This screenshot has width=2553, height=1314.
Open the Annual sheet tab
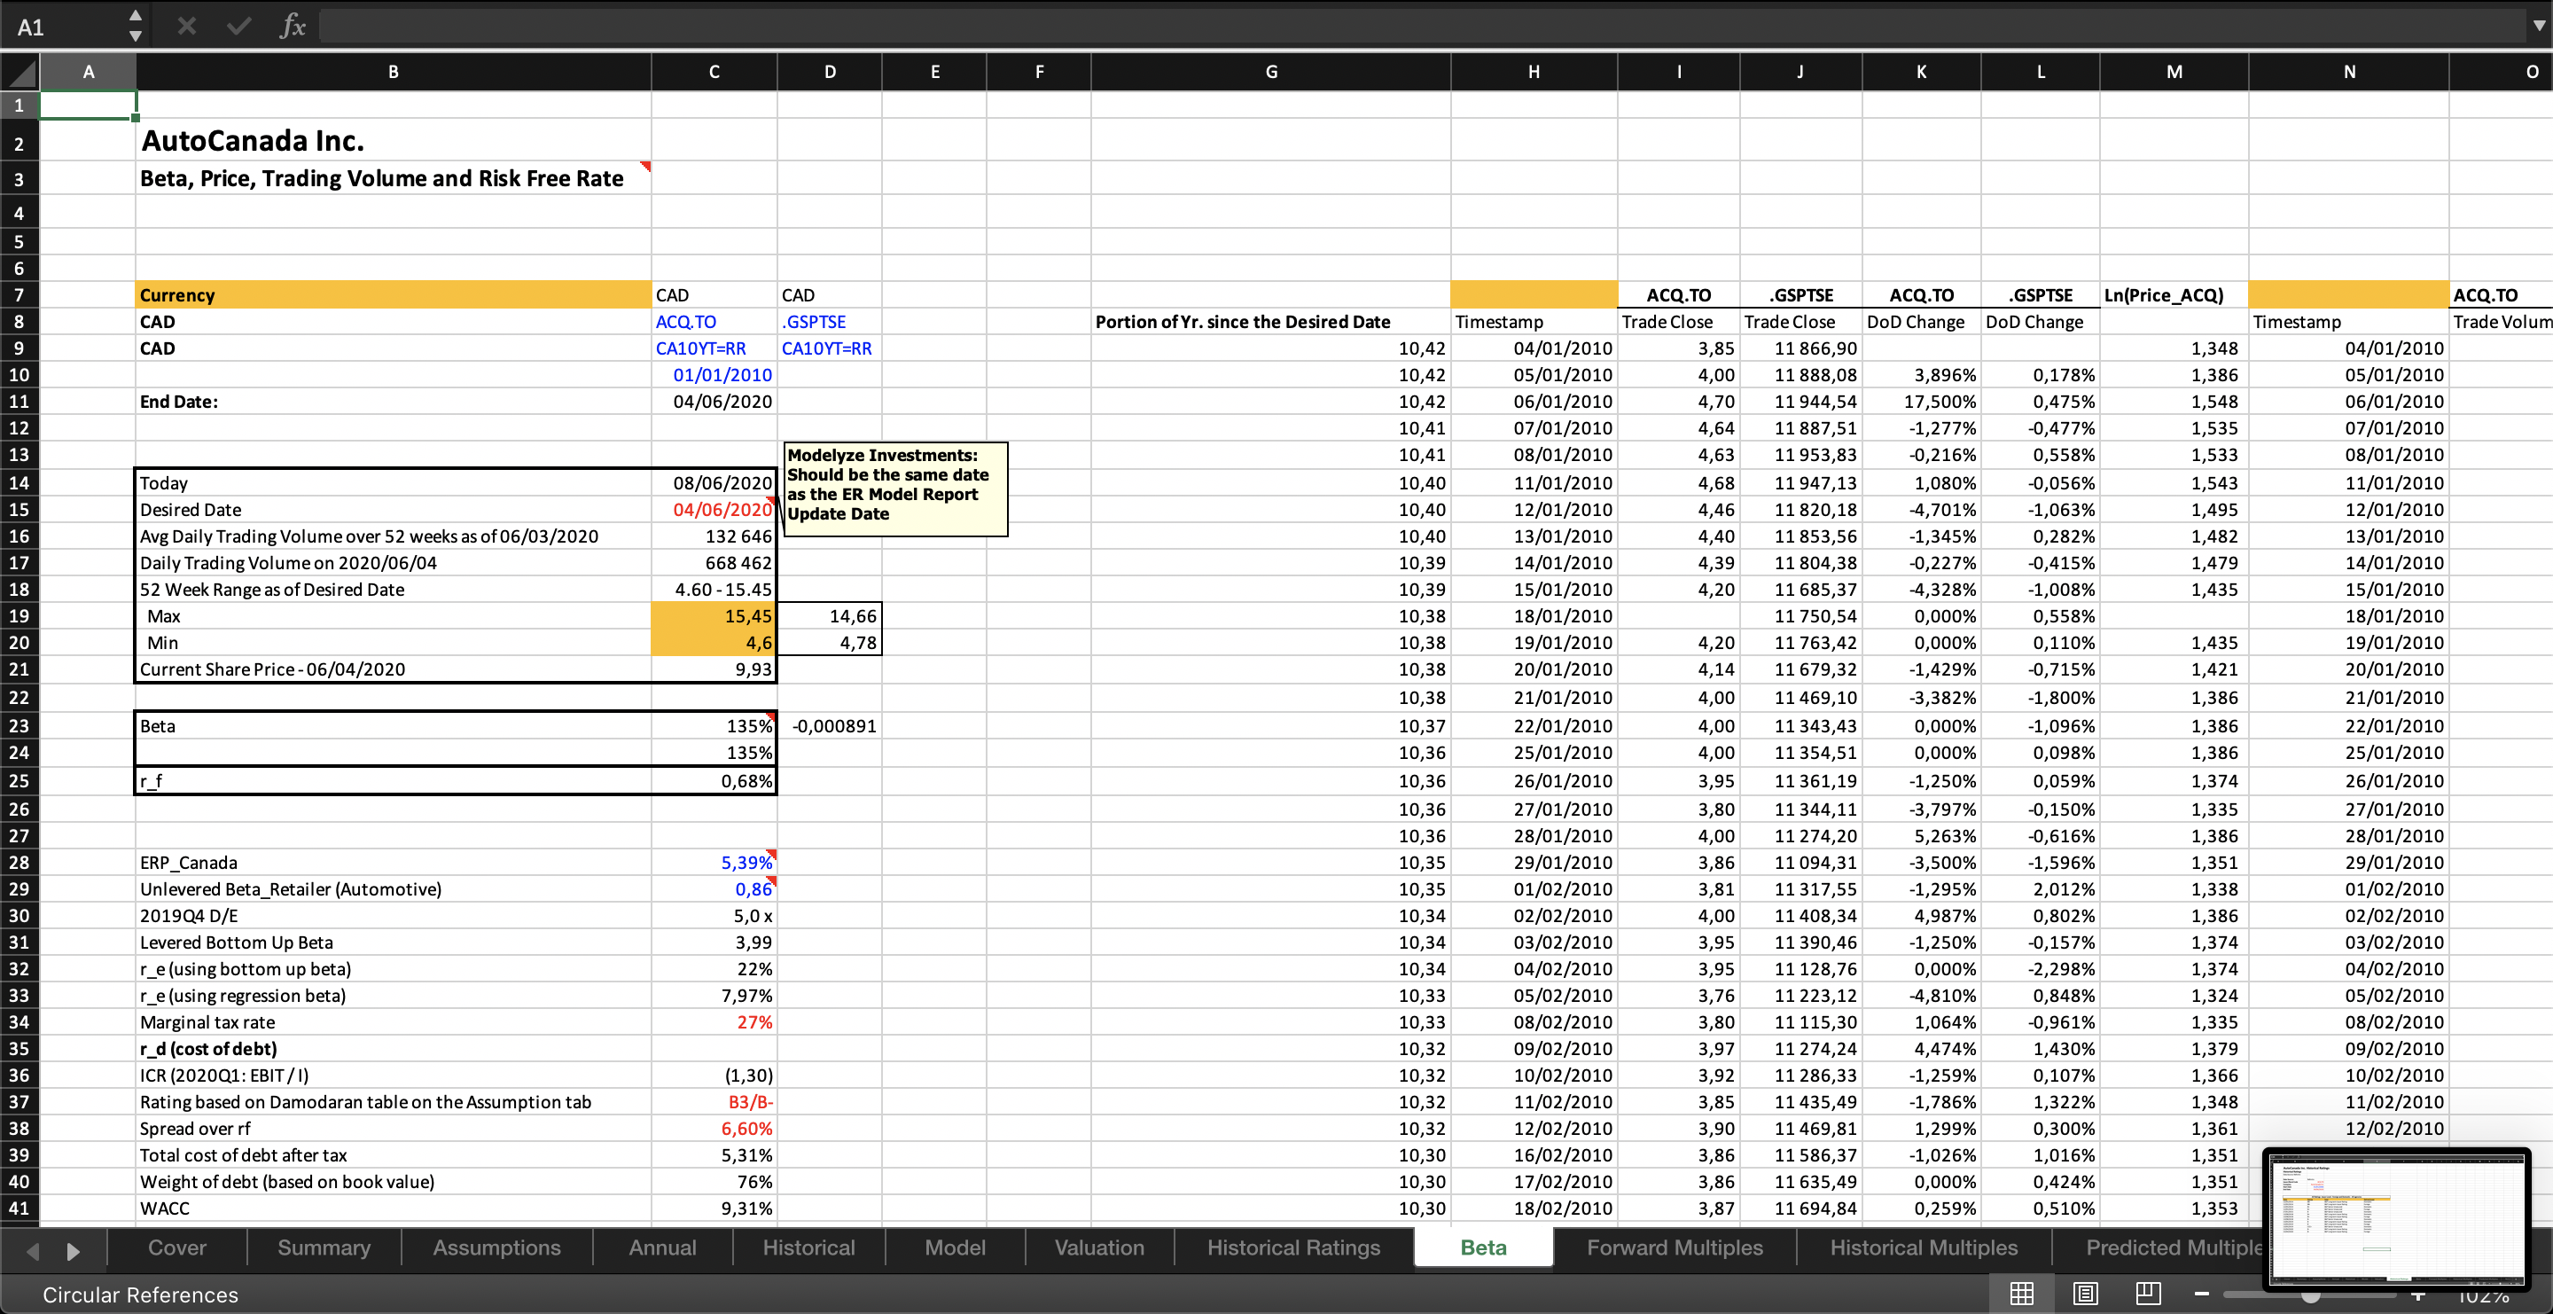[x=662, y=1248]
